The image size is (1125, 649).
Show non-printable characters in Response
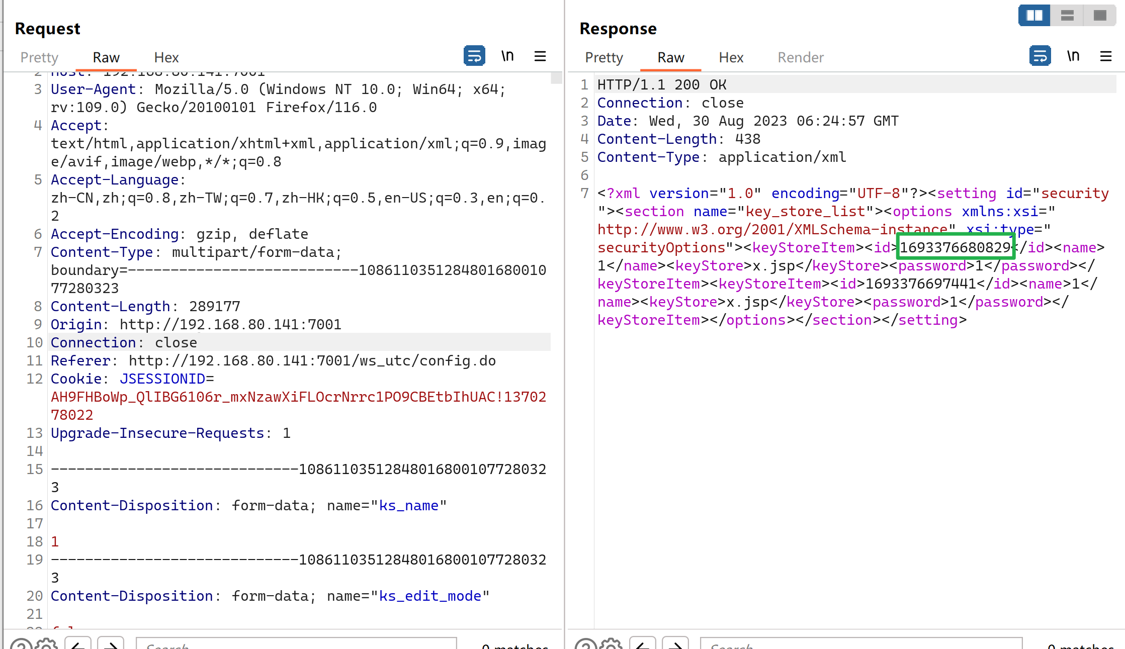coord(1073,56)
